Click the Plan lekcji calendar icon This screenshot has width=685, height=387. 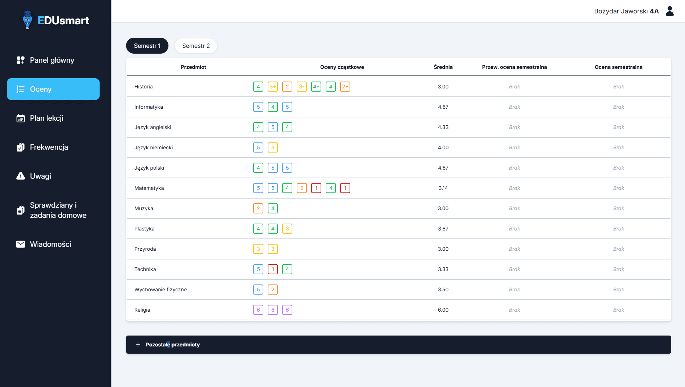(21, 118)
